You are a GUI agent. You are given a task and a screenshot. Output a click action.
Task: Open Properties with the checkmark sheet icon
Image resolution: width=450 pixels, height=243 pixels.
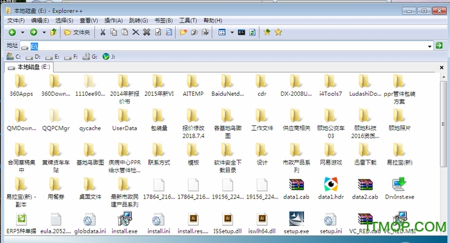[x=158, y=32]
